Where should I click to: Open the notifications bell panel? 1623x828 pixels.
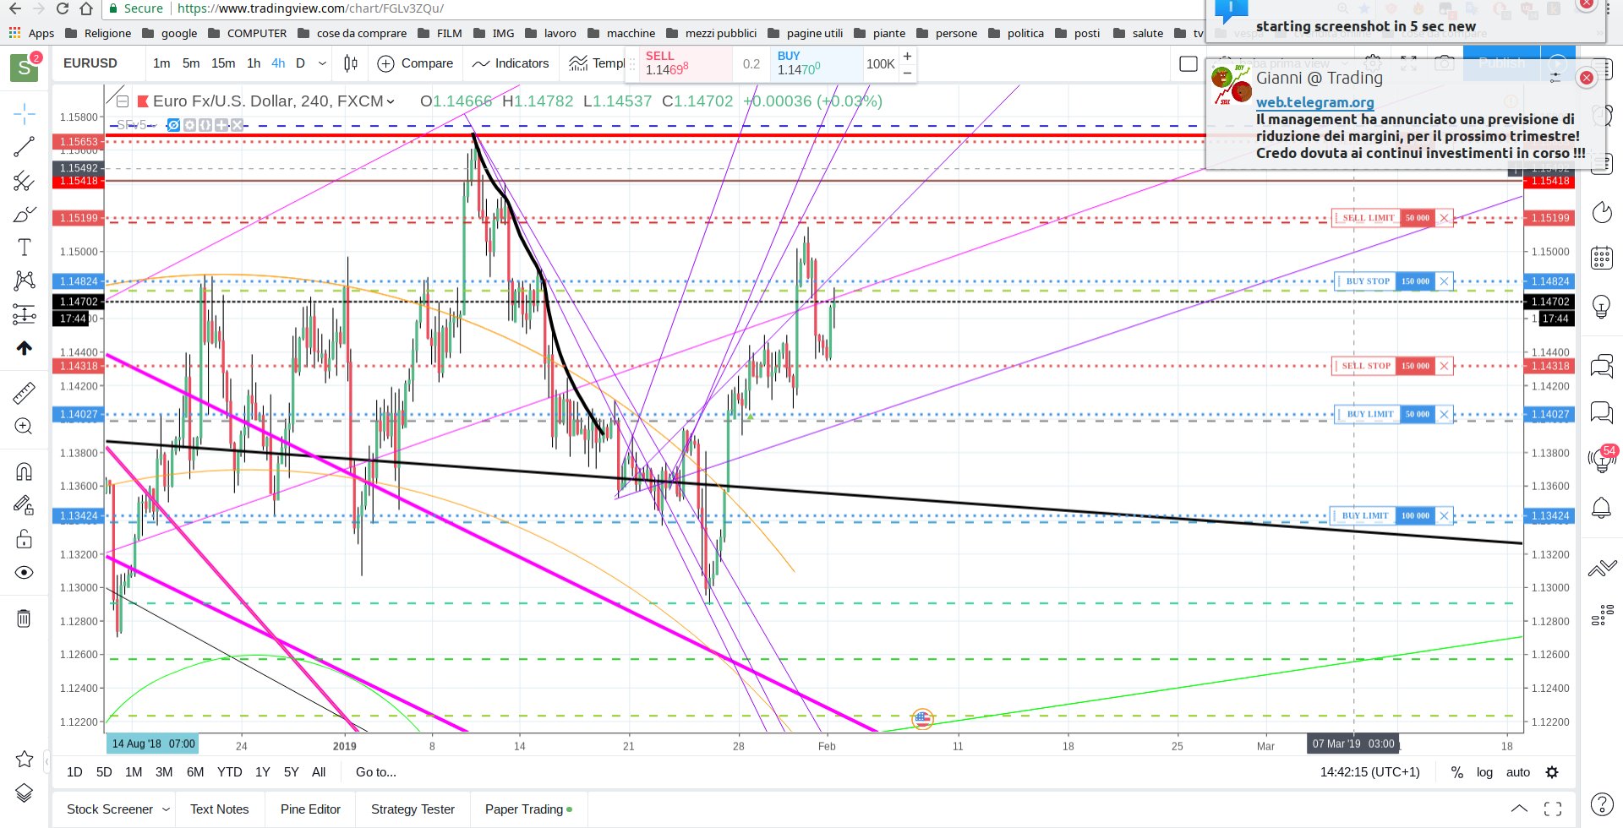(1602, 508)
